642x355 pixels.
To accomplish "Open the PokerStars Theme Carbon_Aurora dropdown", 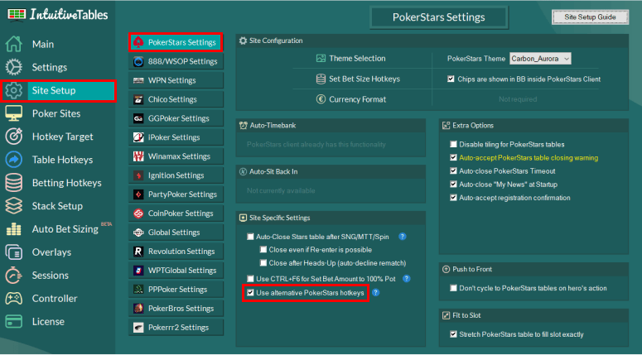I will pyautogui.click(x=540, y=59).
